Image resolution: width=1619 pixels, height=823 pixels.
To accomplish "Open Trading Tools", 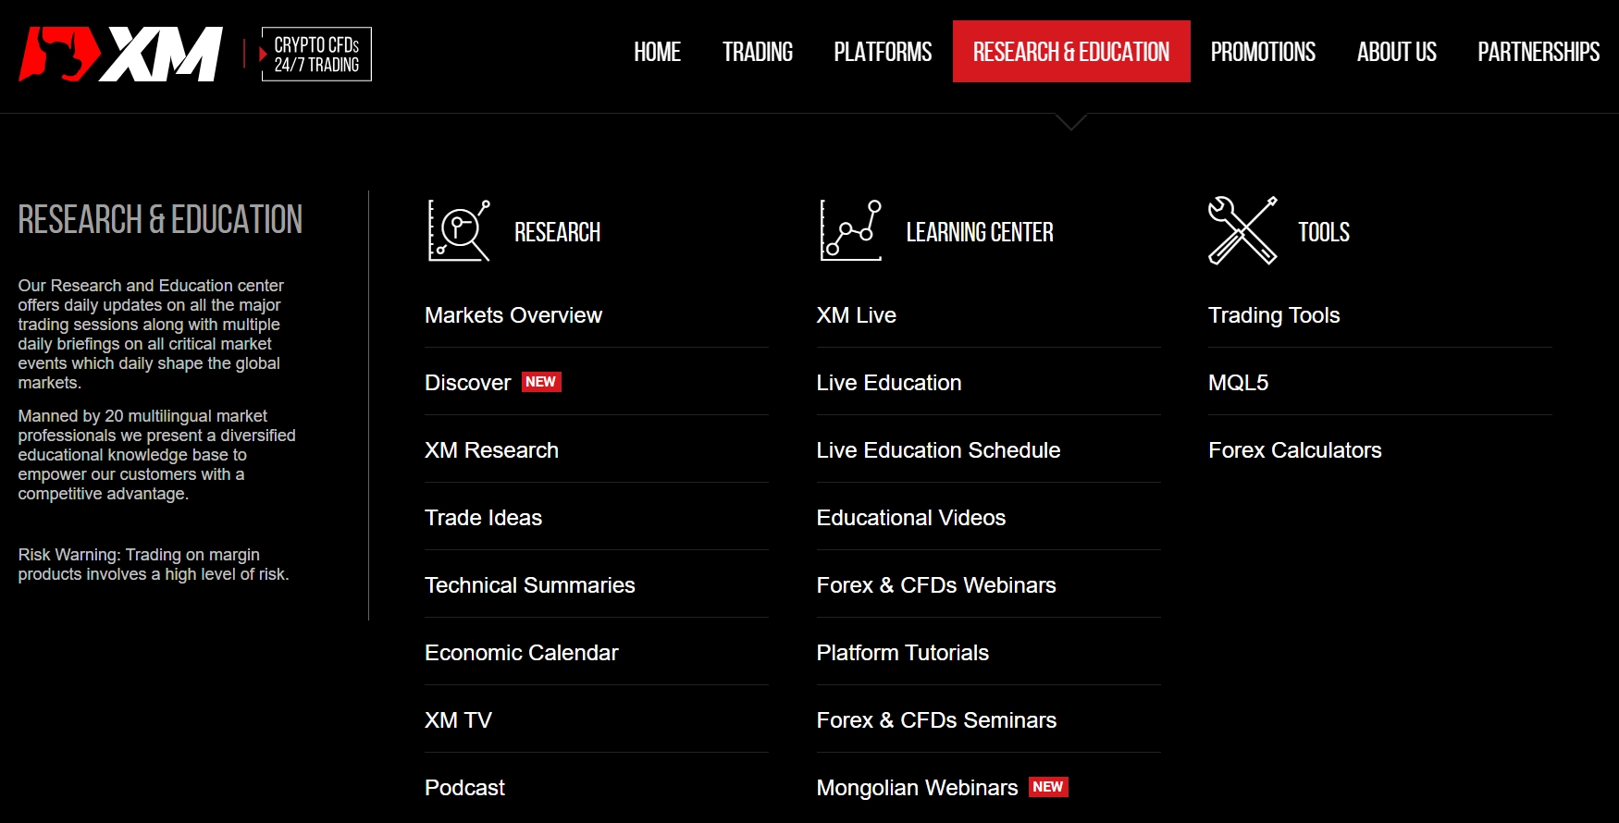I will pos(1274,315).
